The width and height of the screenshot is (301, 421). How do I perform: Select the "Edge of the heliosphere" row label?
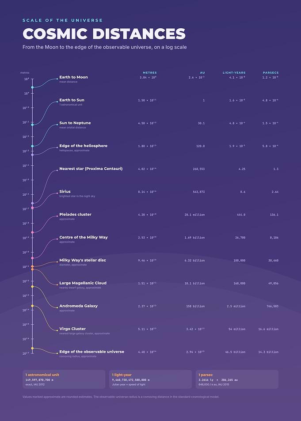click(x=83, y=146)
